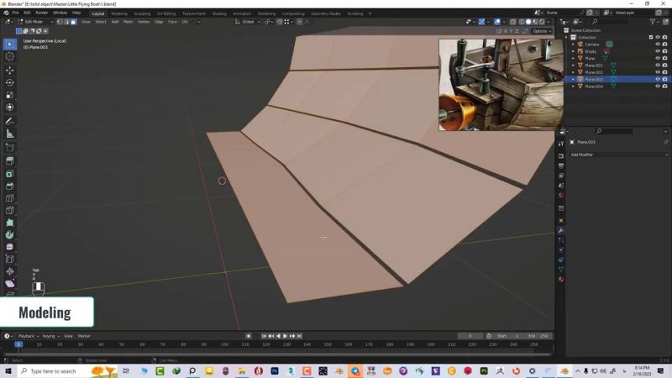Select the Measure tool
Image resolution: width=672 pixels, height=378 pixels.
10,134
